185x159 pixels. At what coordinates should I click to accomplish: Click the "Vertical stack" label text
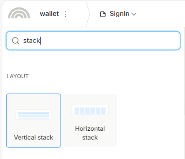pyautogui.click(x=34, y=137)
